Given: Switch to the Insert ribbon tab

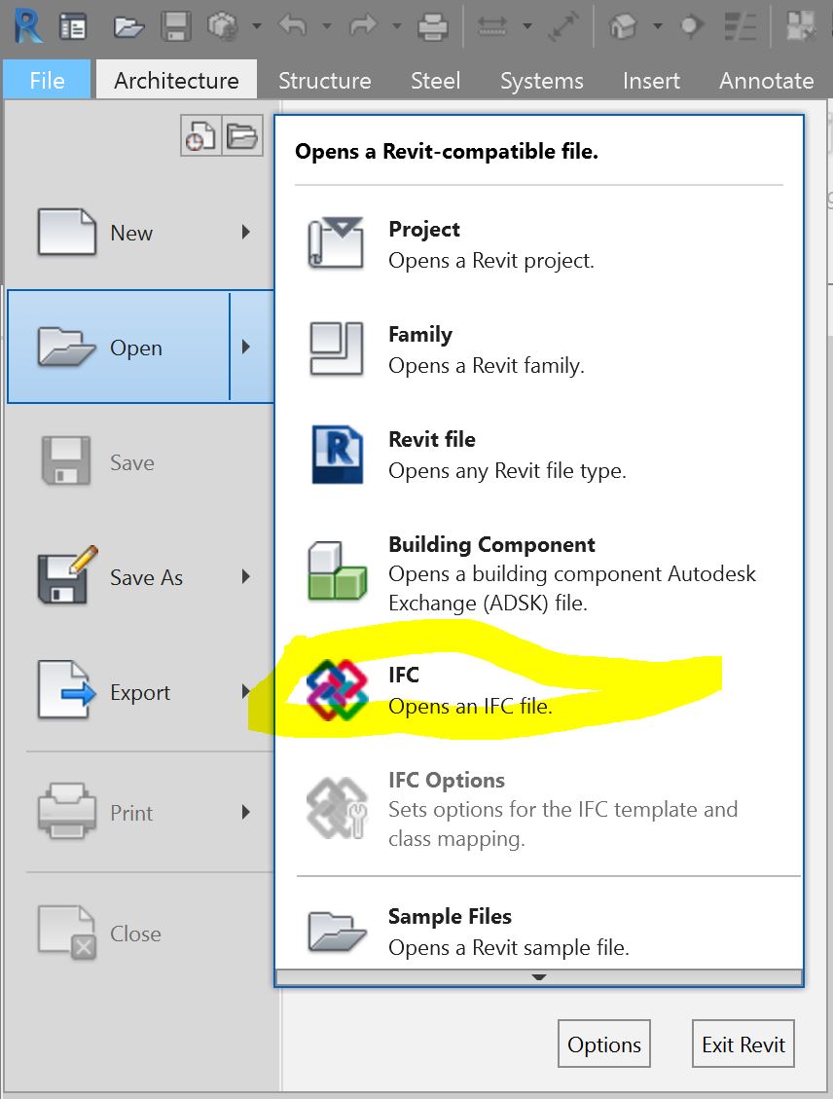Looking at the screenshot, I should (x=650, y=81).
